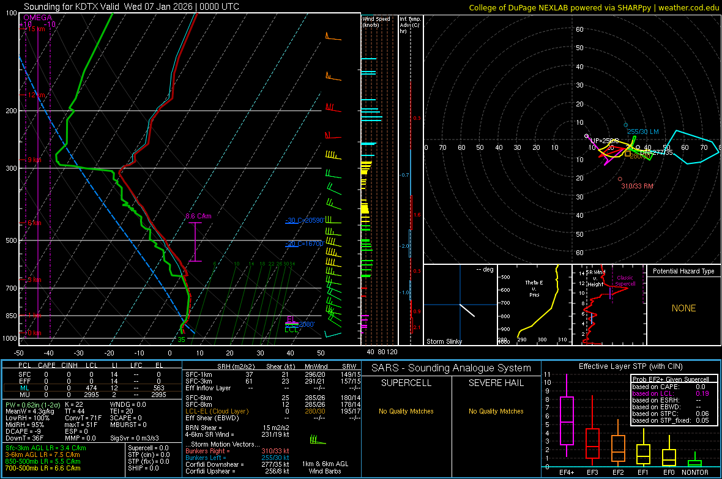Image resolution: width=722 pixels, height=479 pixels.
Task: Click the Eff Inflow Layer row
Action: point(273,388)
